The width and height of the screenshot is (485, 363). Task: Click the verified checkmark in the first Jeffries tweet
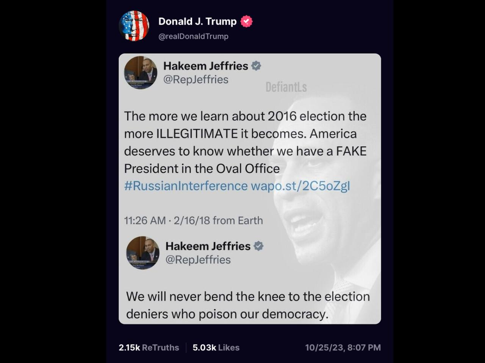[257, 66]
